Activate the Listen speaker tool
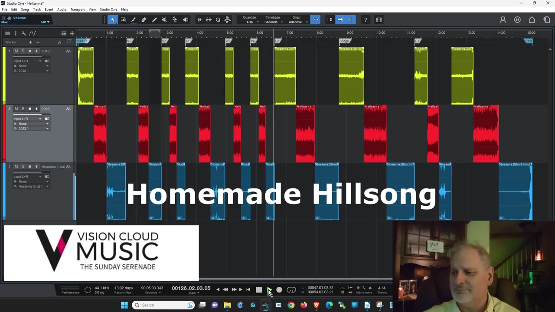 (x=186, y=20)
